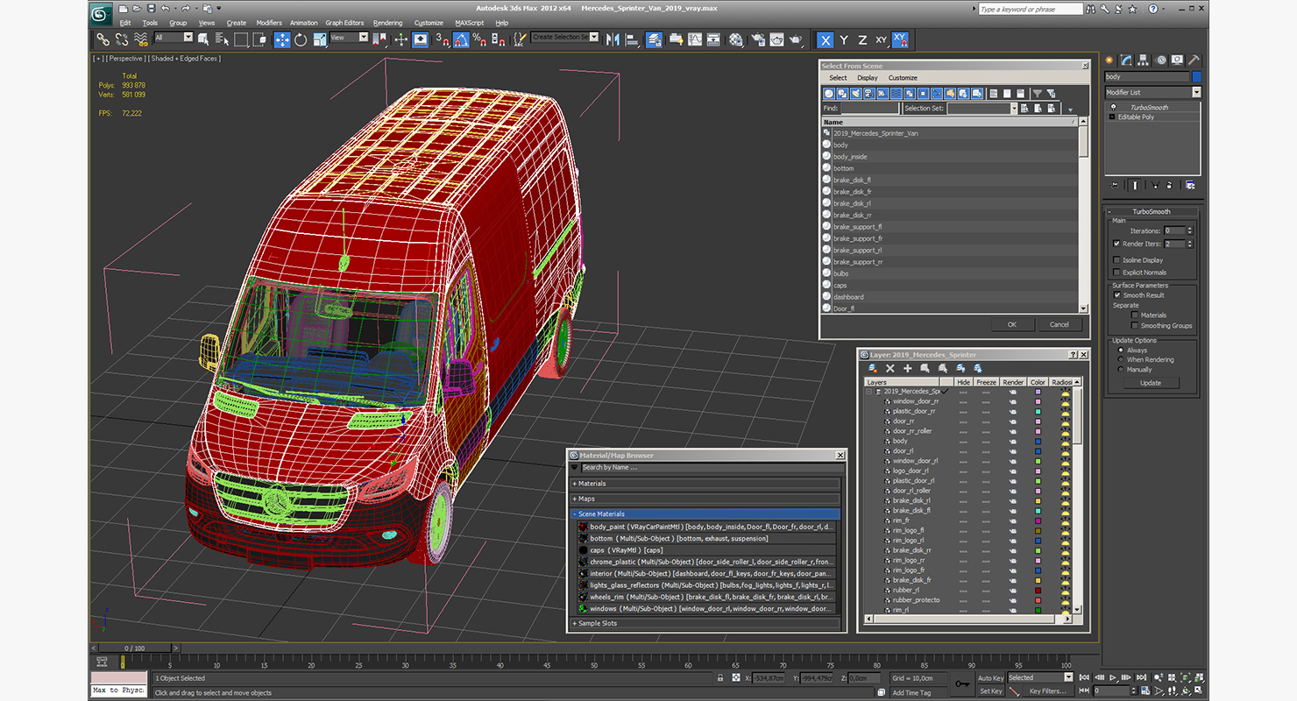Open the Utilities hammer tab
This screenshot has width=1297, height=701.
click(1194, 60)
